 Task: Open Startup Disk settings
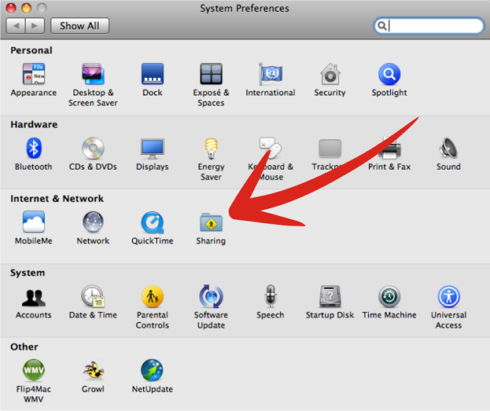[x=330, y=297]
